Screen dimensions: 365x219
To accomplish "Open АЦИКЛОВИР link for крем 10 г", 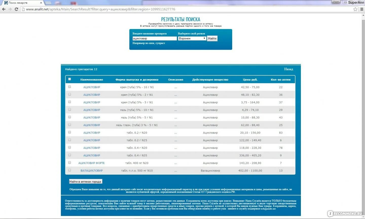I will 92,87.
